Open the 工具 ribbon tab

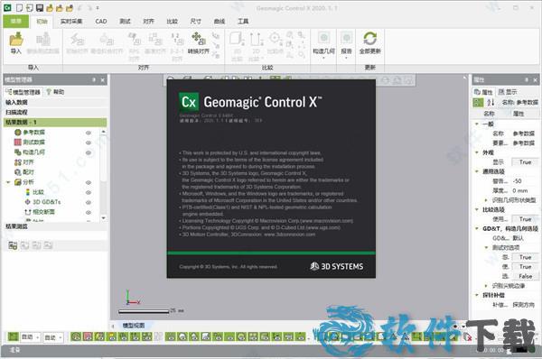(x=243, y=22)
